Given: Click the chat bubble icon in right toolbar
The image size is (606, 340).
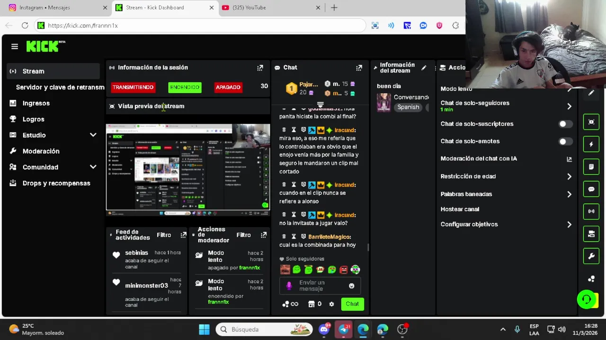Looking at the screenshot, I should (591, 189).
